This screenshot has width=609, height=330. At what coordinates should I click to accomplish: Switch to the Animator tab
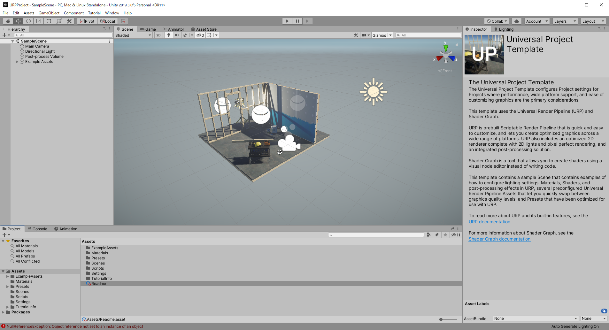pos(173,29)
